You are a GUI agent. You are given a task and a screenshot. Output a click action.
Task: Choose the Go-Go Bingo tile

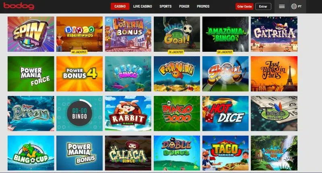click(x=79, y=114)
